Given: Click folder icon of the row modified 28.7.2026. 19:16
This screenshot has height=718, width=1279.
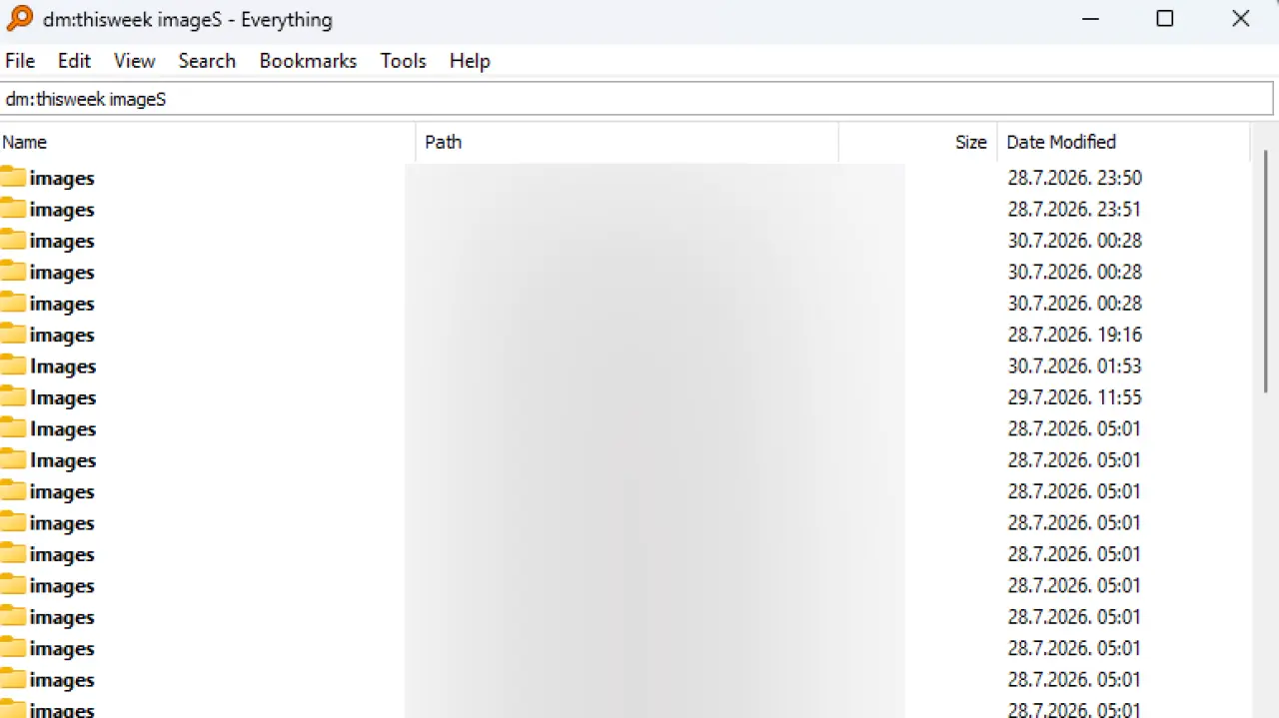Looking at the screenshot, I should coord(13,335).
